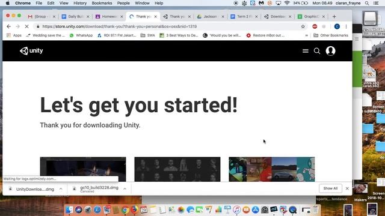
Task: Show hidden bookmarks overflow chevron
Action: pyautogui.click(x=306, y=35)
